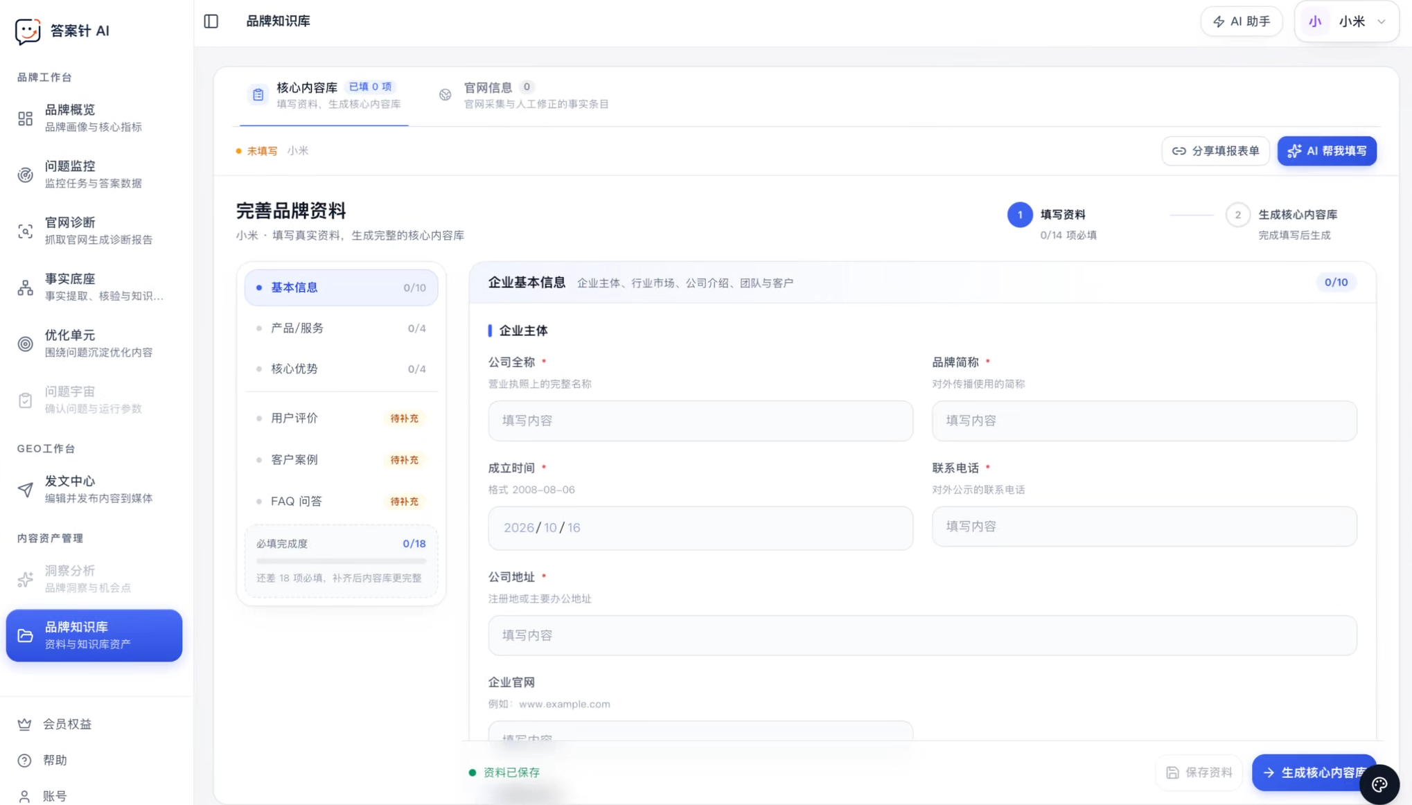Click the 优化单元 target icon
Image resolution: width=1412 pixels, height=805 pixels.
click(x=26, y=344)
